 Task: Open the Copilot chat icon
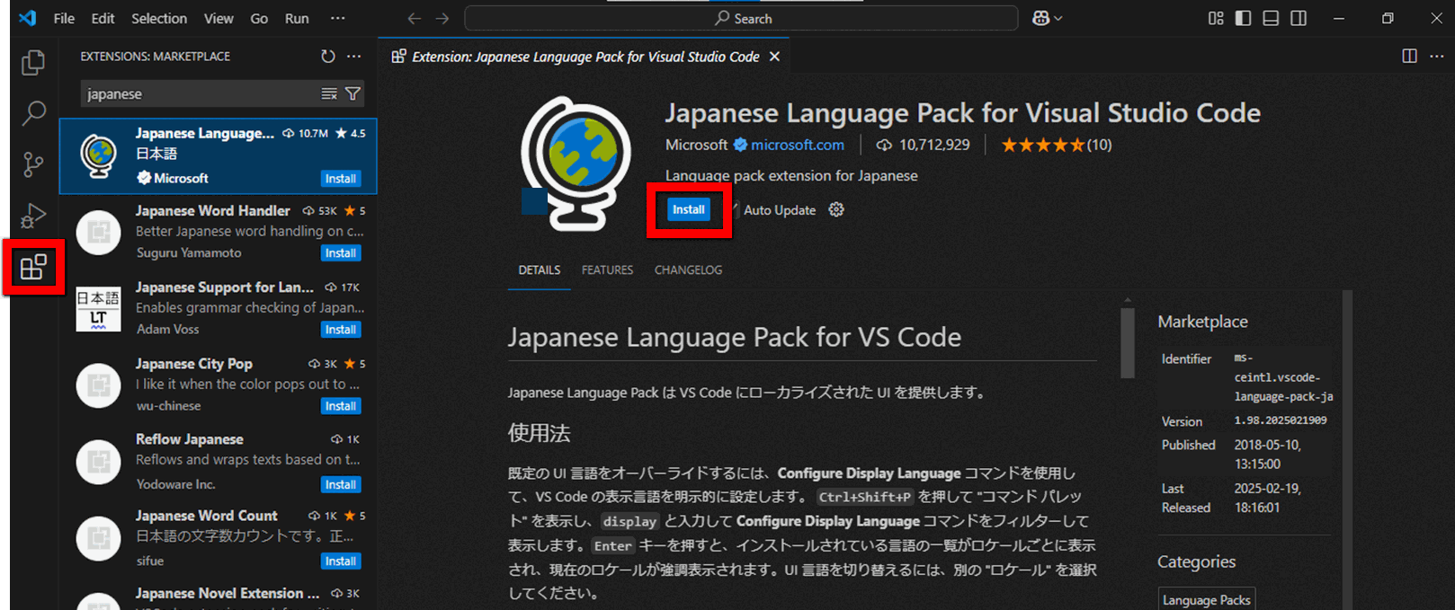tap(1040, 18)
